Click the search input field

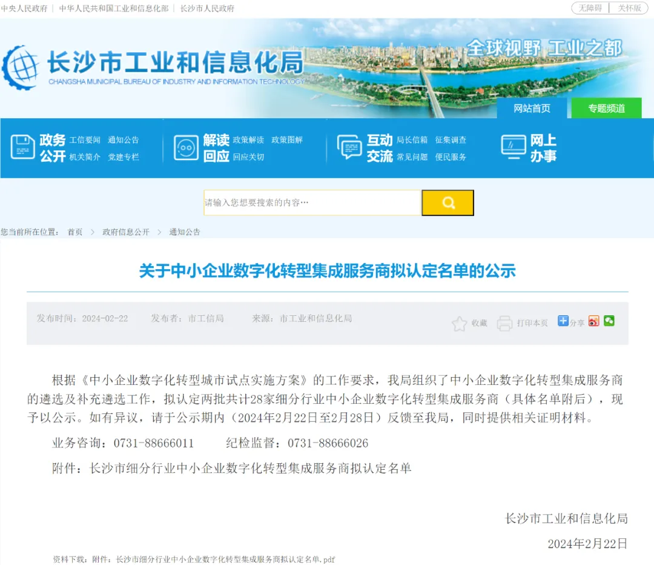pyautogui.click(x=312, y=203)
